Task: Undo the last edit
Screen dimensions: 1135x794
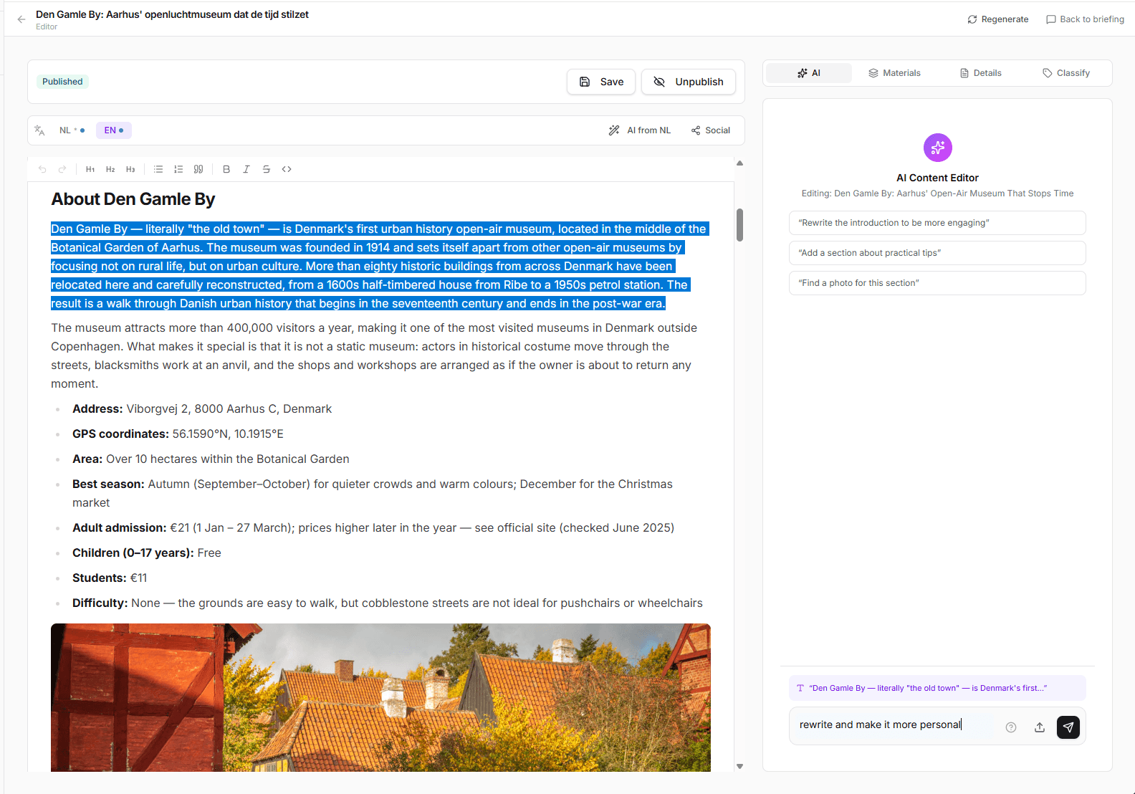Action: point(42,169)
